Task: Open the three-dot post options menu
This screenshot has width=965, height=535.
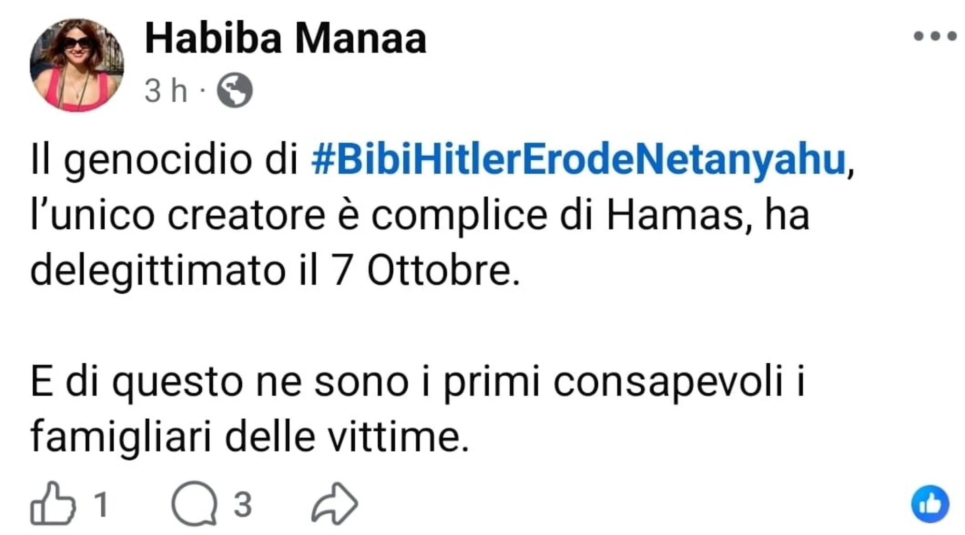Action: click(935, 36)
